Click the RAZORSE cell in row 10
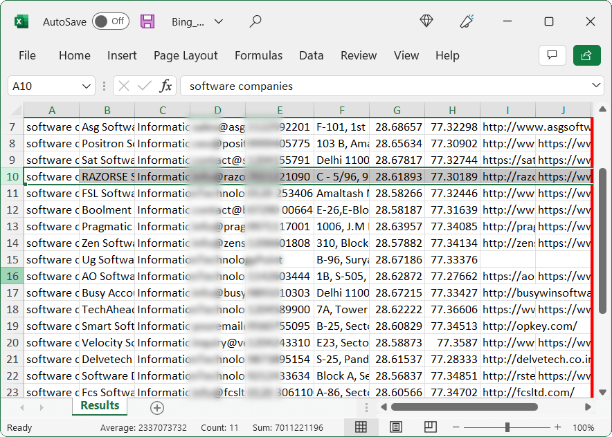 pyautogui.click(x=107, y=176)
